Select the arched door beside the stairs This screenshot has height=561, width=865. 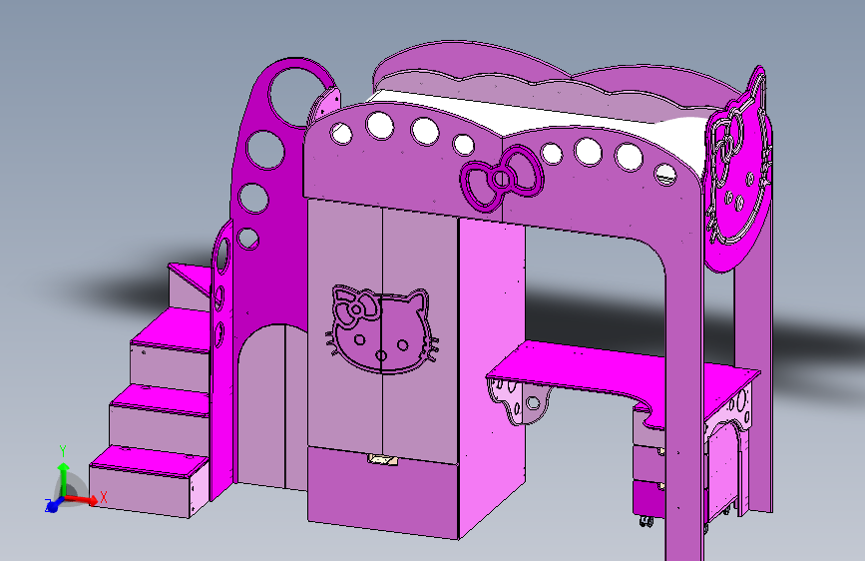[x=272, y=406]
